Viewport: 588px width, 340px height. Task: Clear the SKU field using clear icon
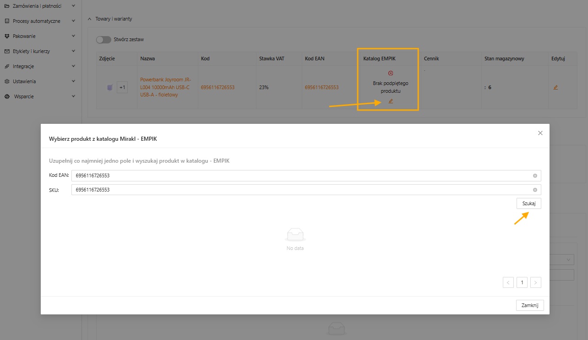point(535,190)
